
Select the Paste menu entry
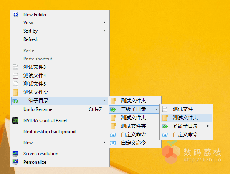(x=60, y=50)
